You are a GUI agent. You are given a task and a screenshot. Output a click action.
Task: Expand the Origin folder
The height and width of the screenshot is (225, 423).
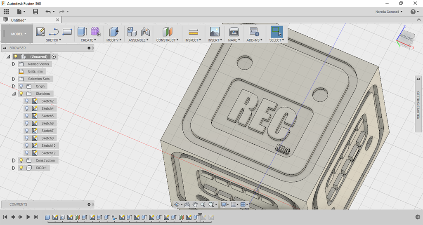[14, 86]
